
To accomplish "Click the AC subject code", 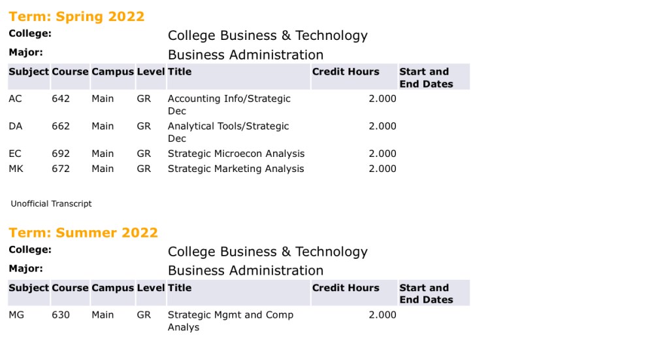I will point(15,99).
